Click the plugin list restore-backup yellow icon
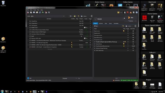 click(123, 26)
